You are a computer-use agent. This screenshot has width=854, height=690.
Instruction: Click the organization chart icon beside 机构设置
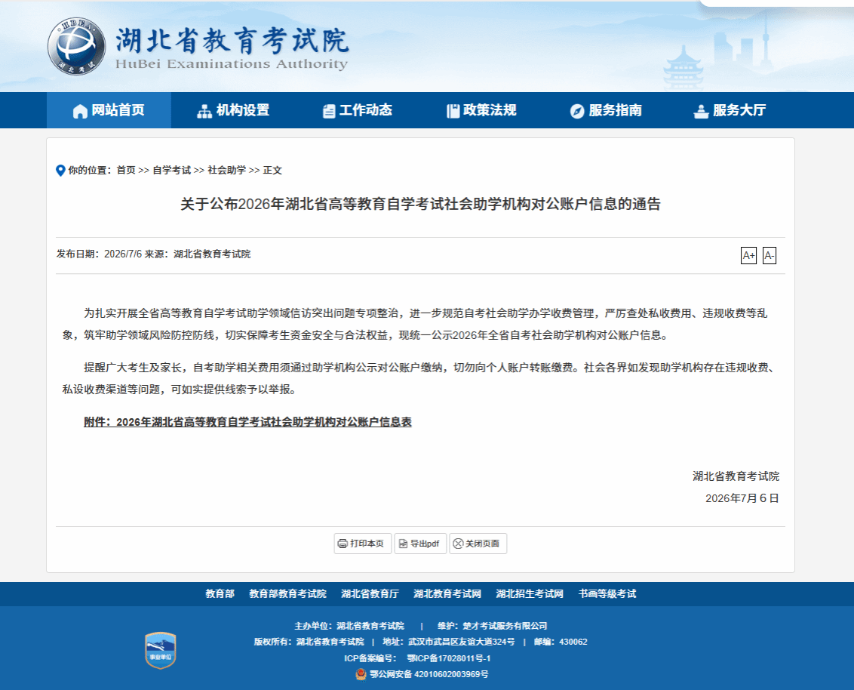click(x=204, y=111)
